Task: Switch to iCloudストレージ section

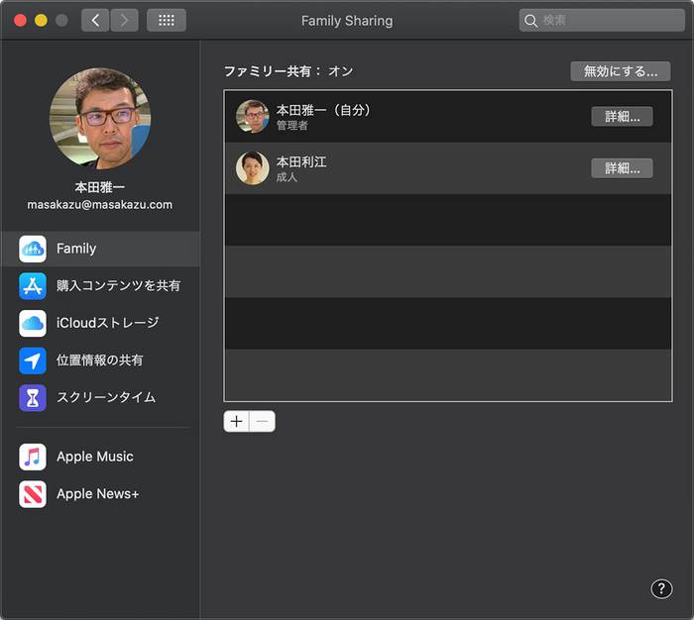Action: pyautogui.click(x=107, y=323)
